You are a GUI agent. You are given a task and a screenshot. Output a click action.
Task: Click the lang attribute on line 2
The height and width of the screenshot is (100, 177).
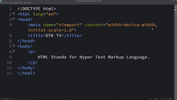click(38, 14)
